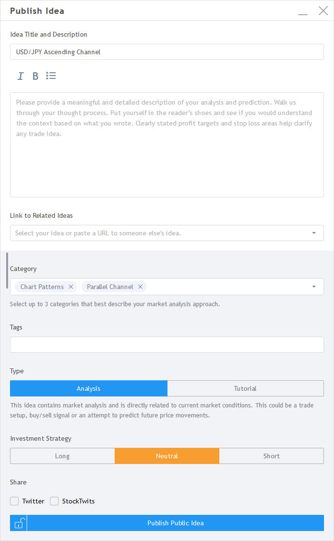Remove the Parallel Channel category tag
This screenshot has height=541, width=334.
[x=140, y=287]
